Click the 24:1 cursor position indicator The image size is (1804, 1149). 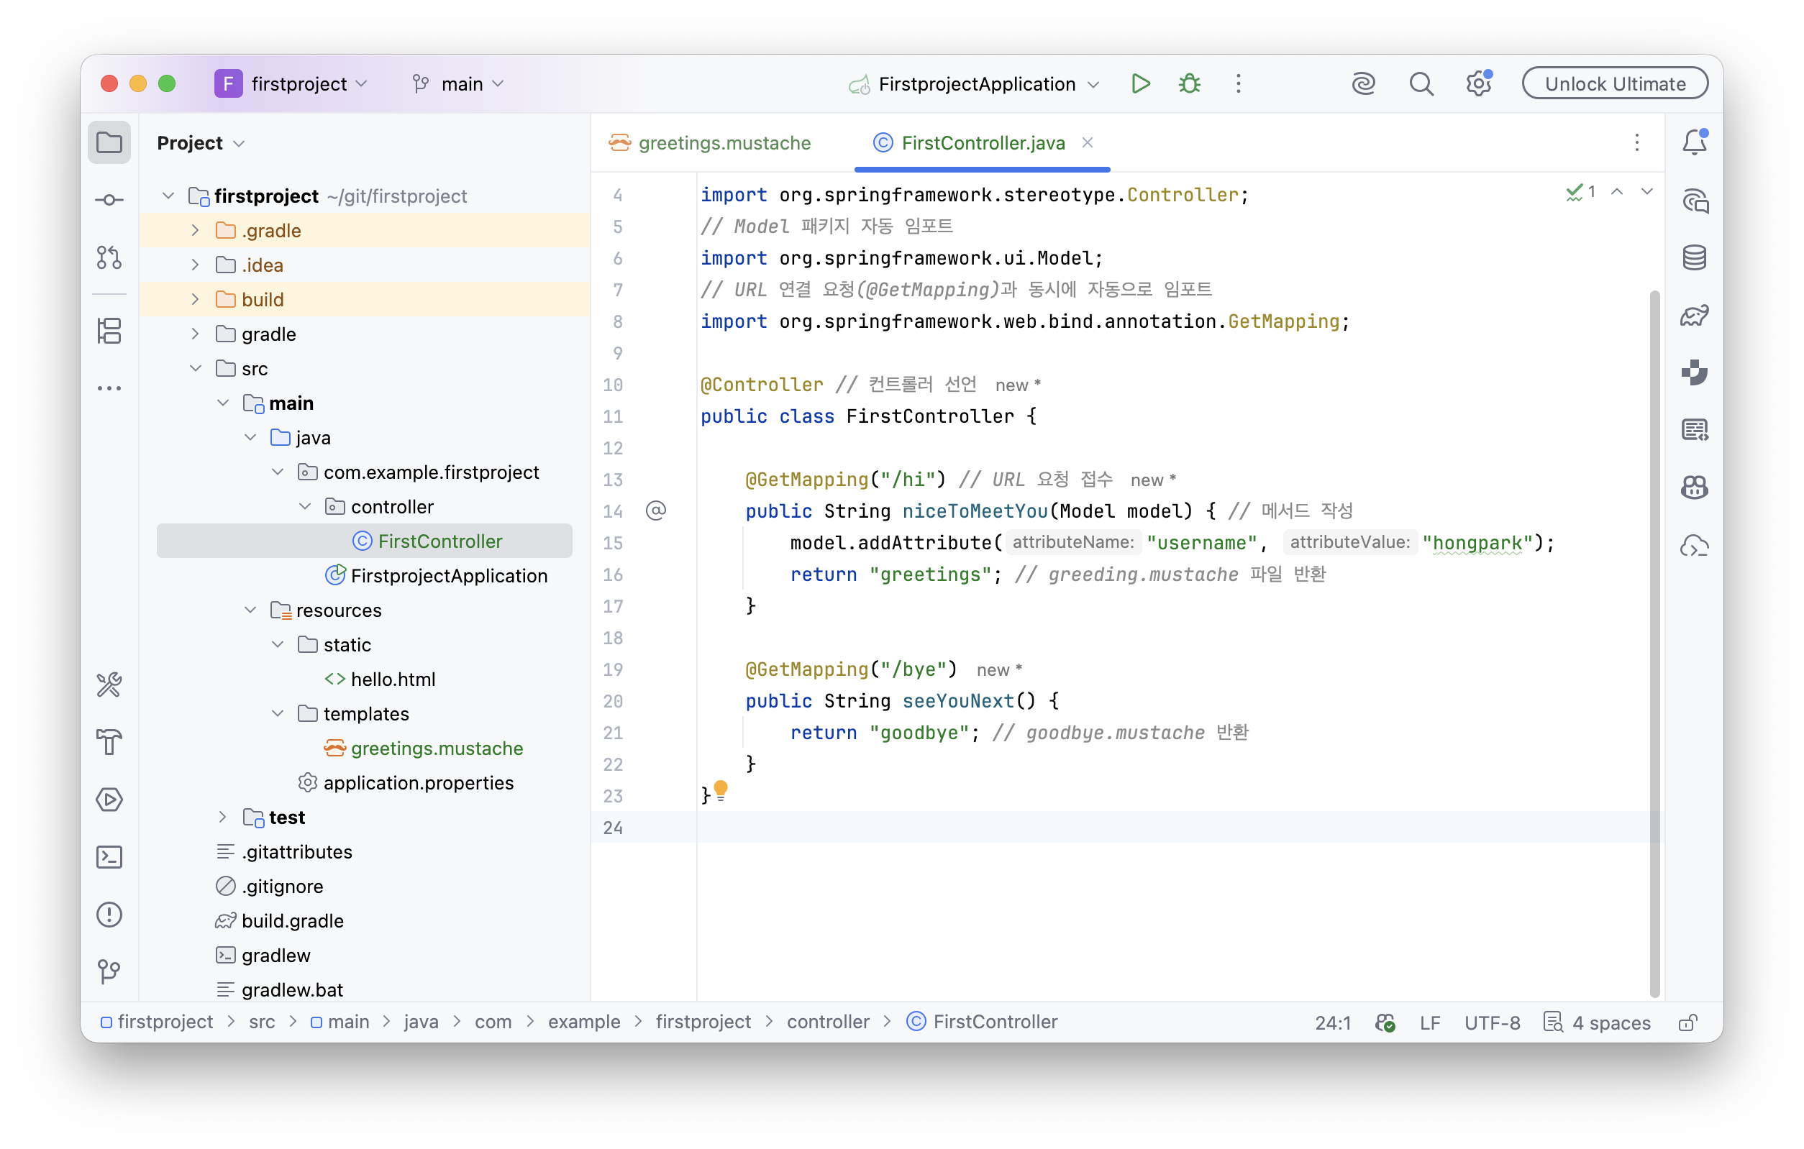click(x=1333, y=1022)
